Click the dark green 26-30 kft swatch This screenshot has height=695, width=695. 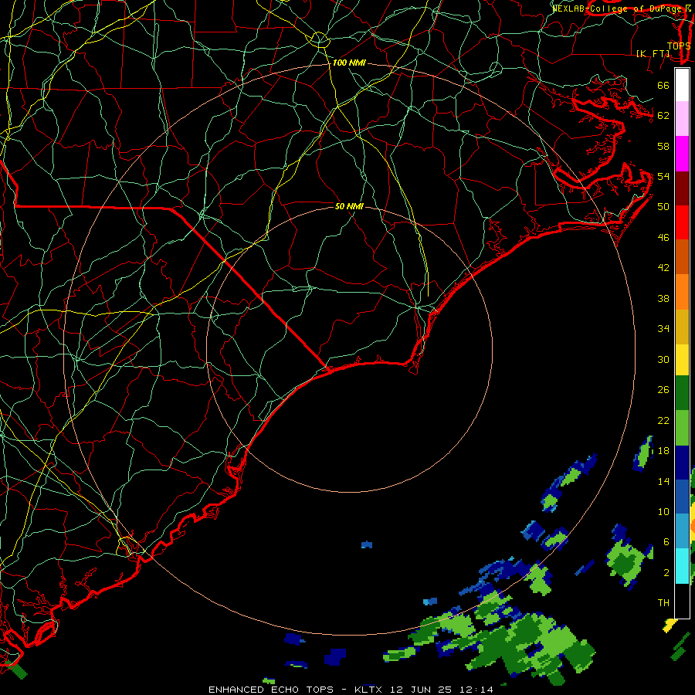tap(682, 393)
